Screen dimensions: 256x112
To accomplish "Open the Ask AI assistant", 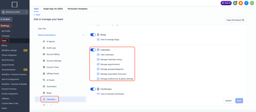I will 226,3.
